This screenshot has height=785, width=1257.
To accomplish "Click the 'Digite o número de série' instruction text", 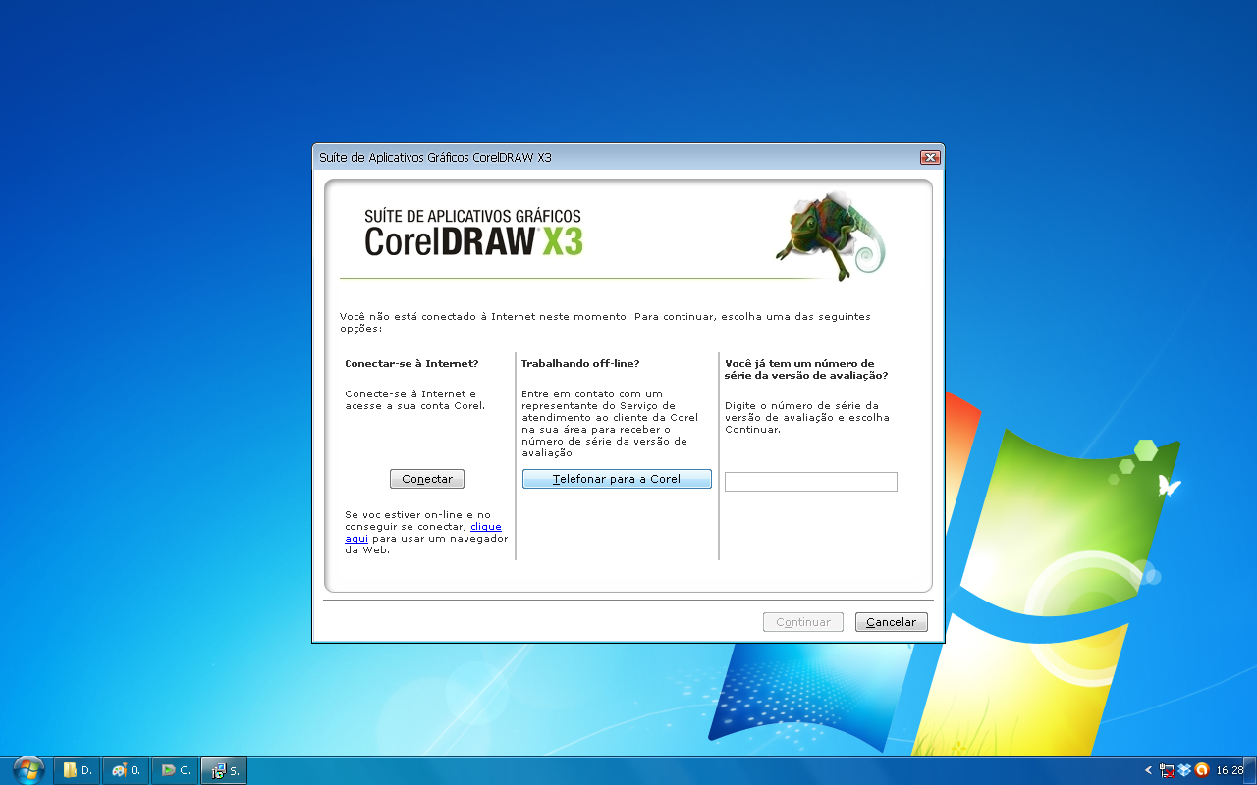I will (x=807, y=417).
